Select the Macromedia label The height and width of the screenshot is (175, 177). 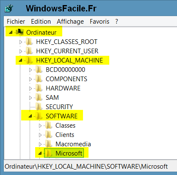(x=73, y=144)
